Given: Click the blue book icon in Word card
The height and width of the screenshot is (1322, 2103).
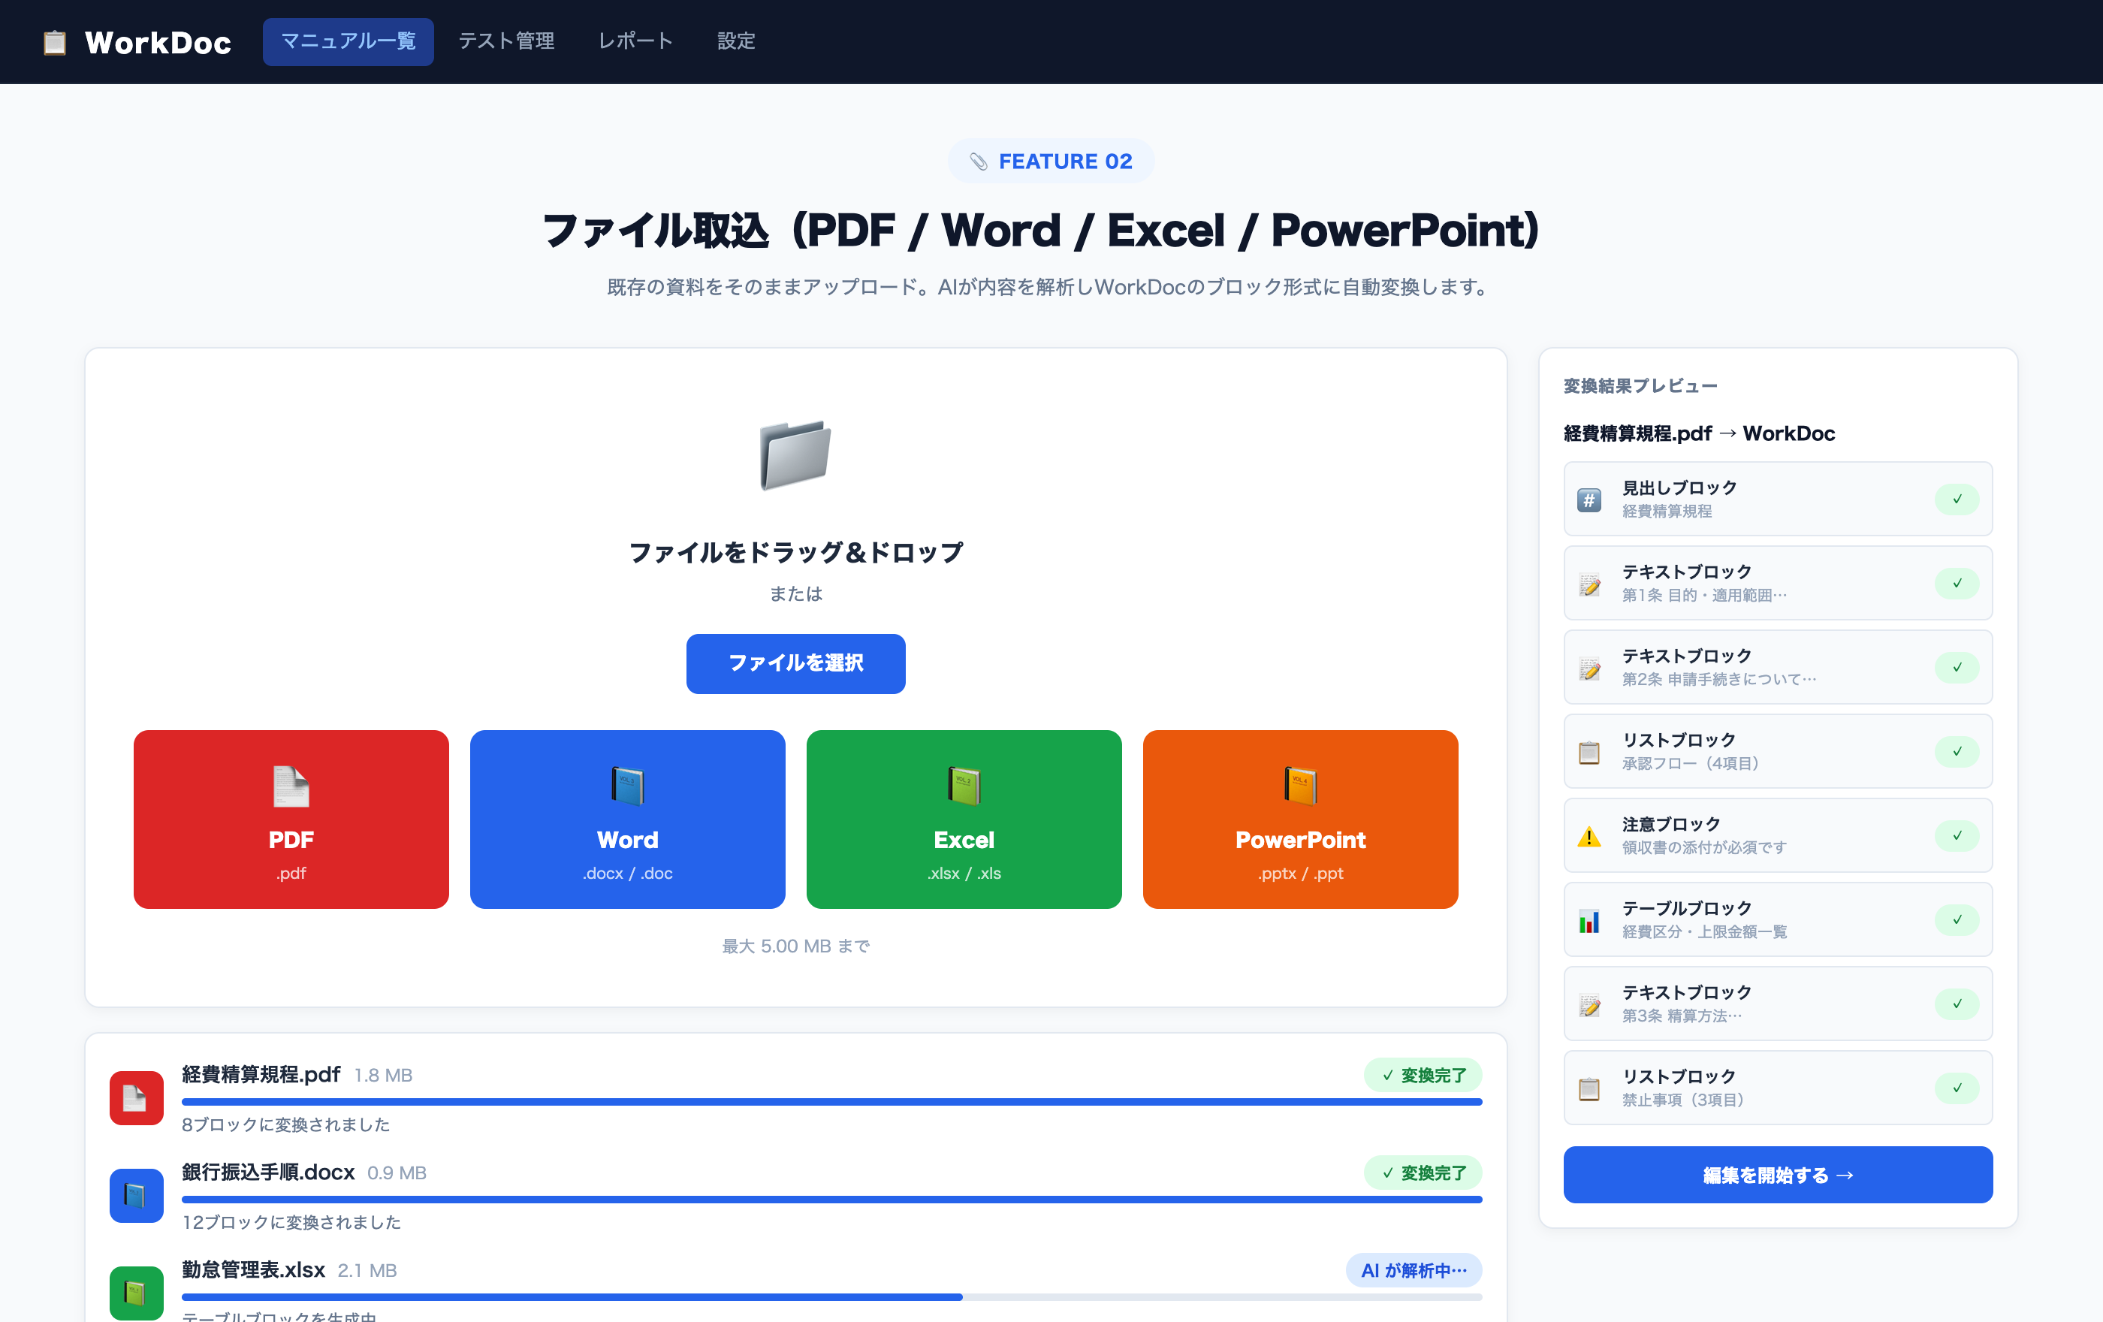Looking at the screenshot, I should click(x=627, y=786).
